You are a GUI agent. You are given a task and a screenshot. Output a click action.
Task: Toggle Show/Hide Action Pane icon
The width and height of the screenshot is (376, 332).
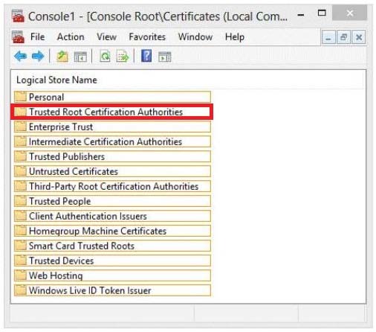tap(165, 57)
